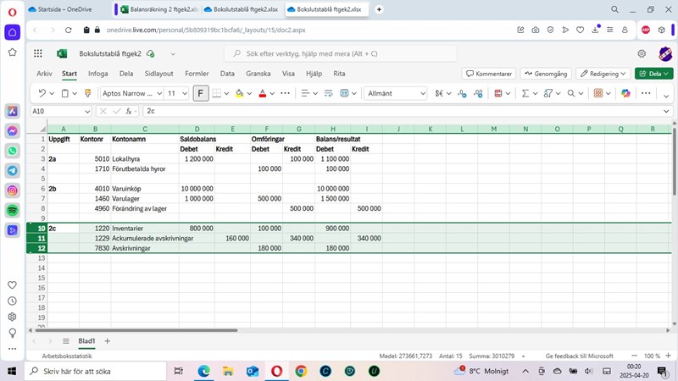The height and width of the screenshot is (381, 678).
Task: Add a new sheet with plus icon
Action: [108, 340]
